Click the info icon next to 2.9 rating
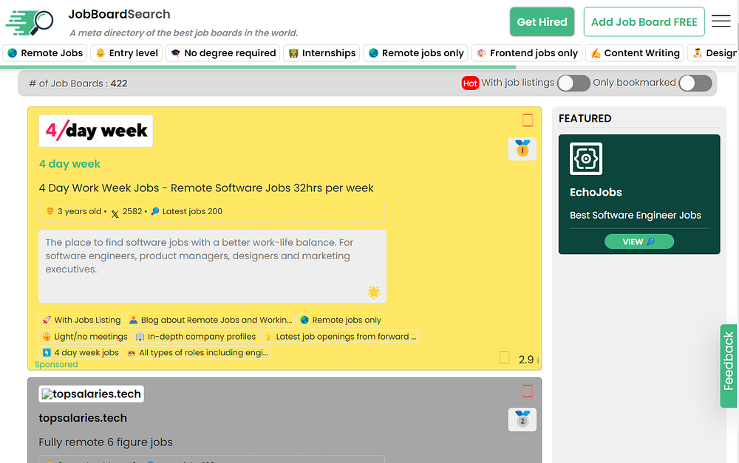Viewport: 739px width, 463px height. pos(538,360)
